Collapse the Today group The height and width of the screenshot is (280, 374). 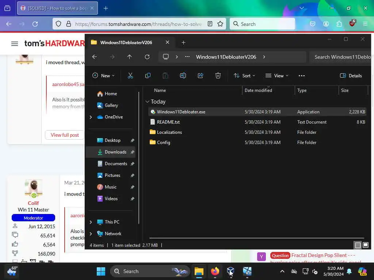pyautogui.click(x=147, y=102)
